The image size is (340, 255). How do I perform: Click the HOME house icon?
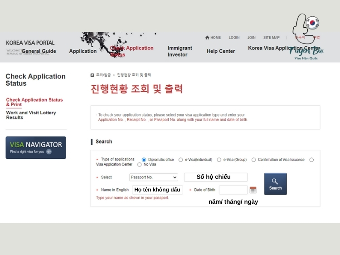[207, 38]
